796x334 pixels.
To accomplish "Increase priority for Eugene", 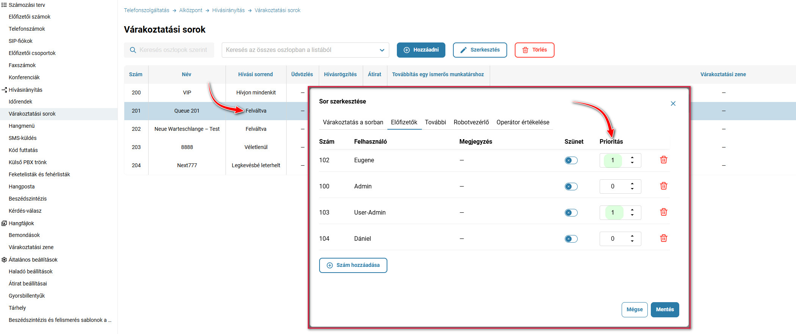I will (x=632, y=157).
